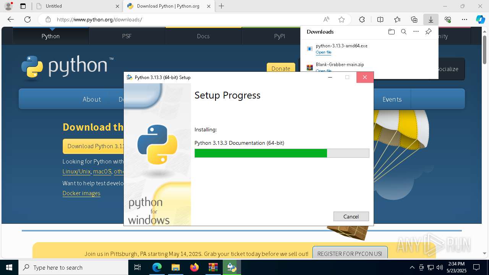Screen dimensions: 489x275
Task: Show hidden system tray icons
Action: tap(412, 267)
